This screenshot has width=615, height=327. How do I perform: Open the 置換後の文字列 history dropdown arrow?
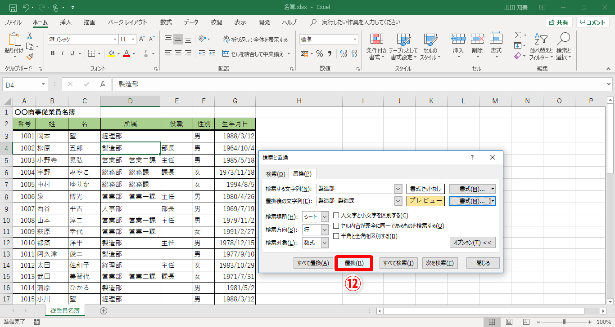coord(398,201)
